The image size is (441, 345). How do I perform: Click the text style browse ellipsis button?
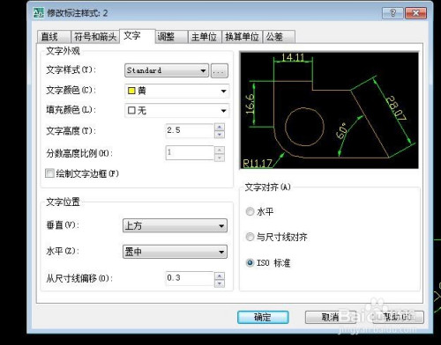[x=220, y=70]
